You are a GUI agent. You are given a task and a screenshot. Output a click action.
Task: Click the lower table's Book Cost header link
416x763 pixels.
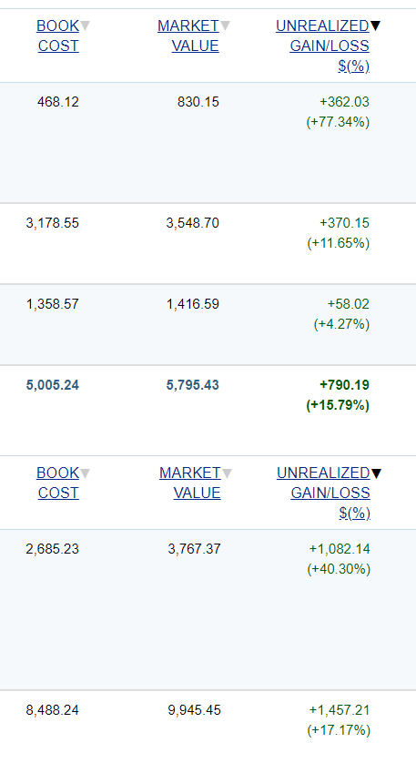[x=58, y=483]
